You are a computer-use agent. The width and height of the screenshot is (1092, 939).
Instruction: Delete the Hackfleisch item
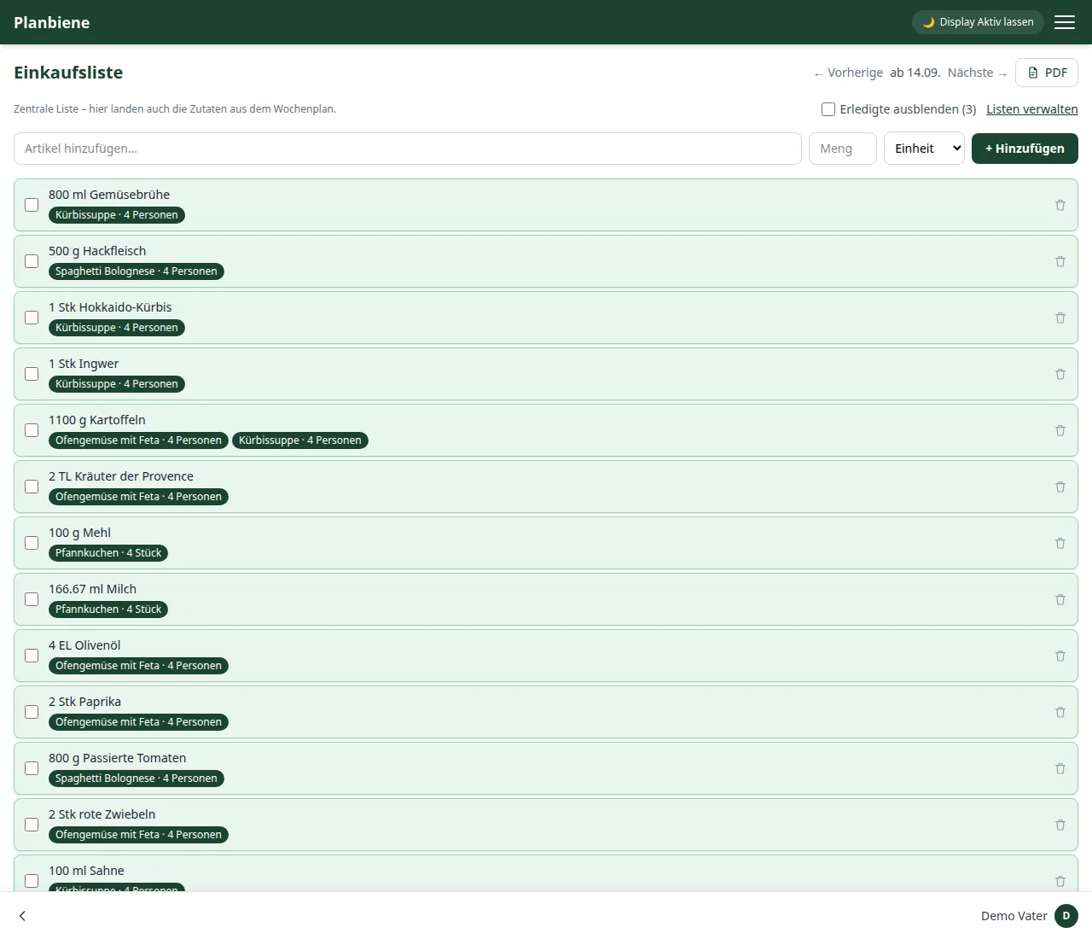click(x=1060, y=261)
